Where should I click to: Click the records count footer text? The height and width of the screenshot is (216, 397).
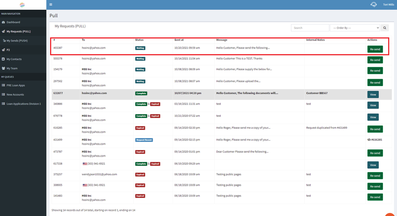pyautogui.click(x=93, y=210)
